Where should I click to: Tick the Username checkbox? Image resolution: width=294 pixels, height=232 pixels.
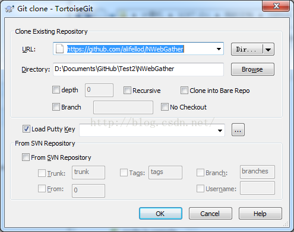pyautogui.click(x=200, y=188)
